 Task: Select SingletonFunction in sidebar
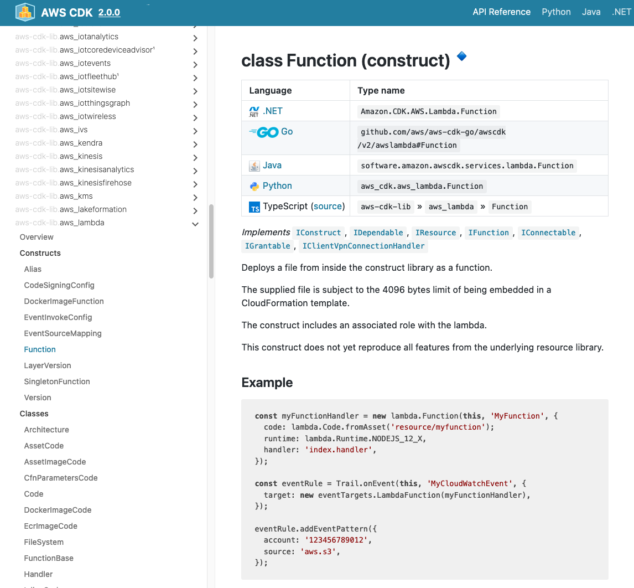(57, 381)
